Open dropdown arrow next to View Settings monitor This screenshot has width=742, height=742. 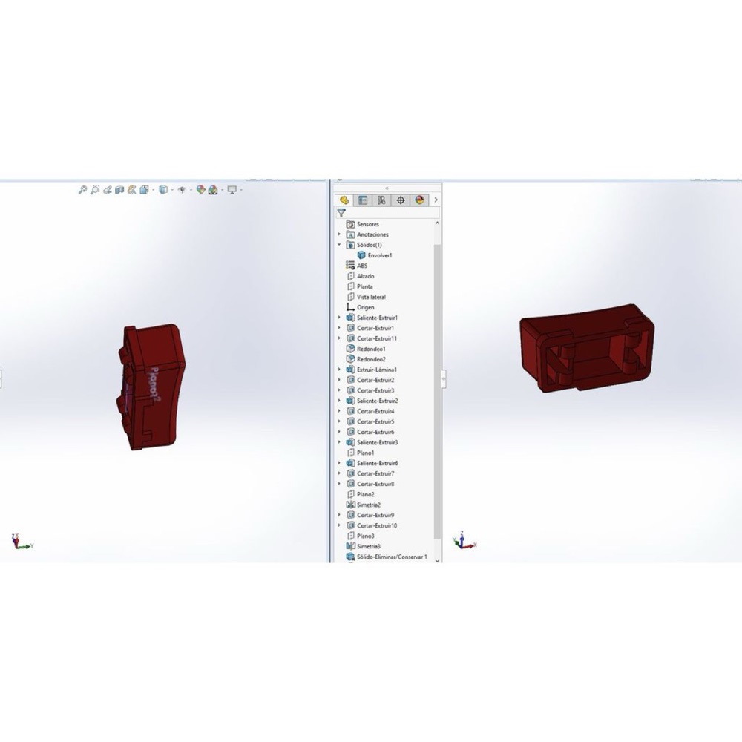[x=241, y=190]
